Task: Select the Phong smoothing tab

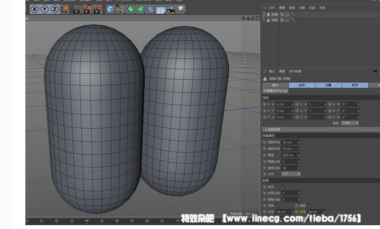Action: coord(275,91)
